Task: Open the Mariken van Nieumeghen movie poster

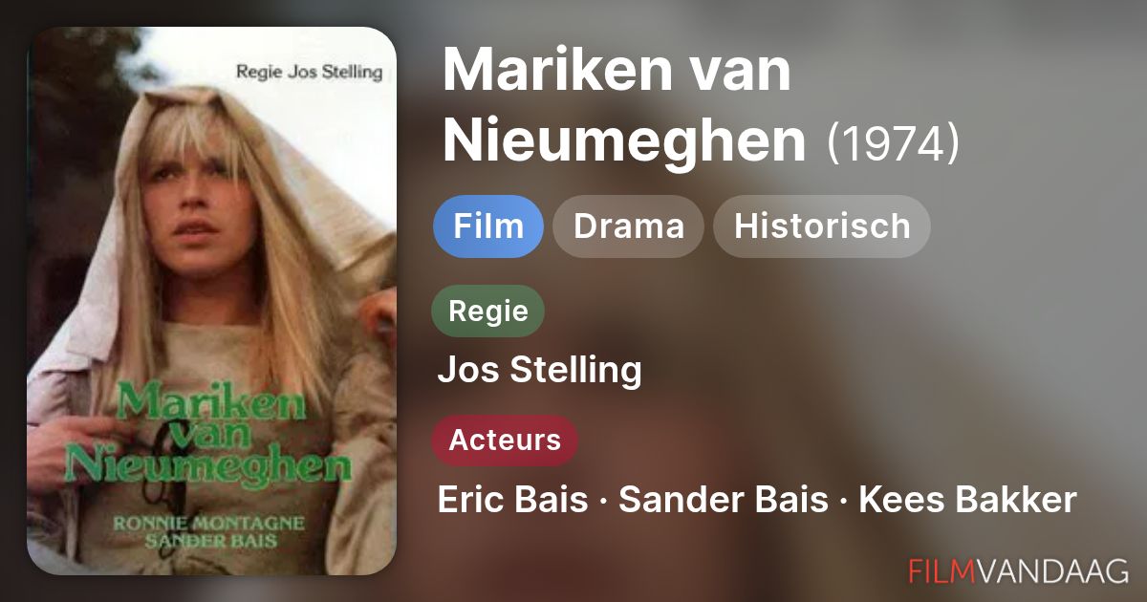Action: click(211, 301)
